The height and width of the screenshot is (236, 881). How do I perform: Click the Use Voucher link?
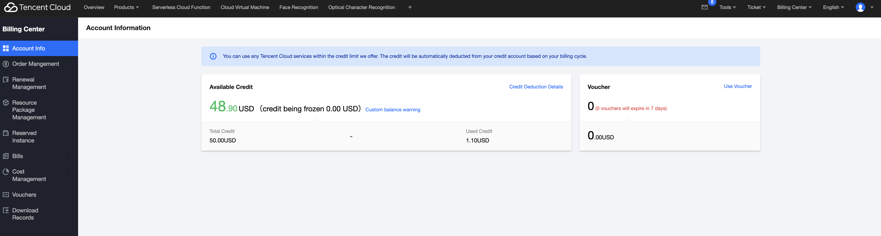point(738,86)
